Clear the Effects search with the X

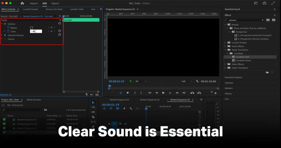tap(262, 20)
